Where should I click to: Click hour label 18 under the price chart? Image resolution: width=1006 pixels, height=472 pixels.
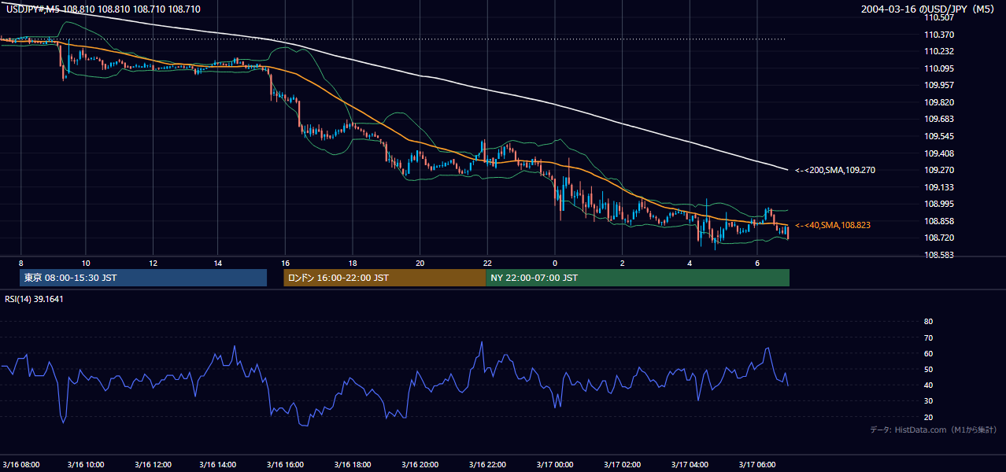point(353,263)
